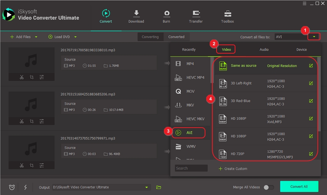Viewport: 327px width, 195px height.
Task: Click scissors trim icon on first file
Action: 22,77
